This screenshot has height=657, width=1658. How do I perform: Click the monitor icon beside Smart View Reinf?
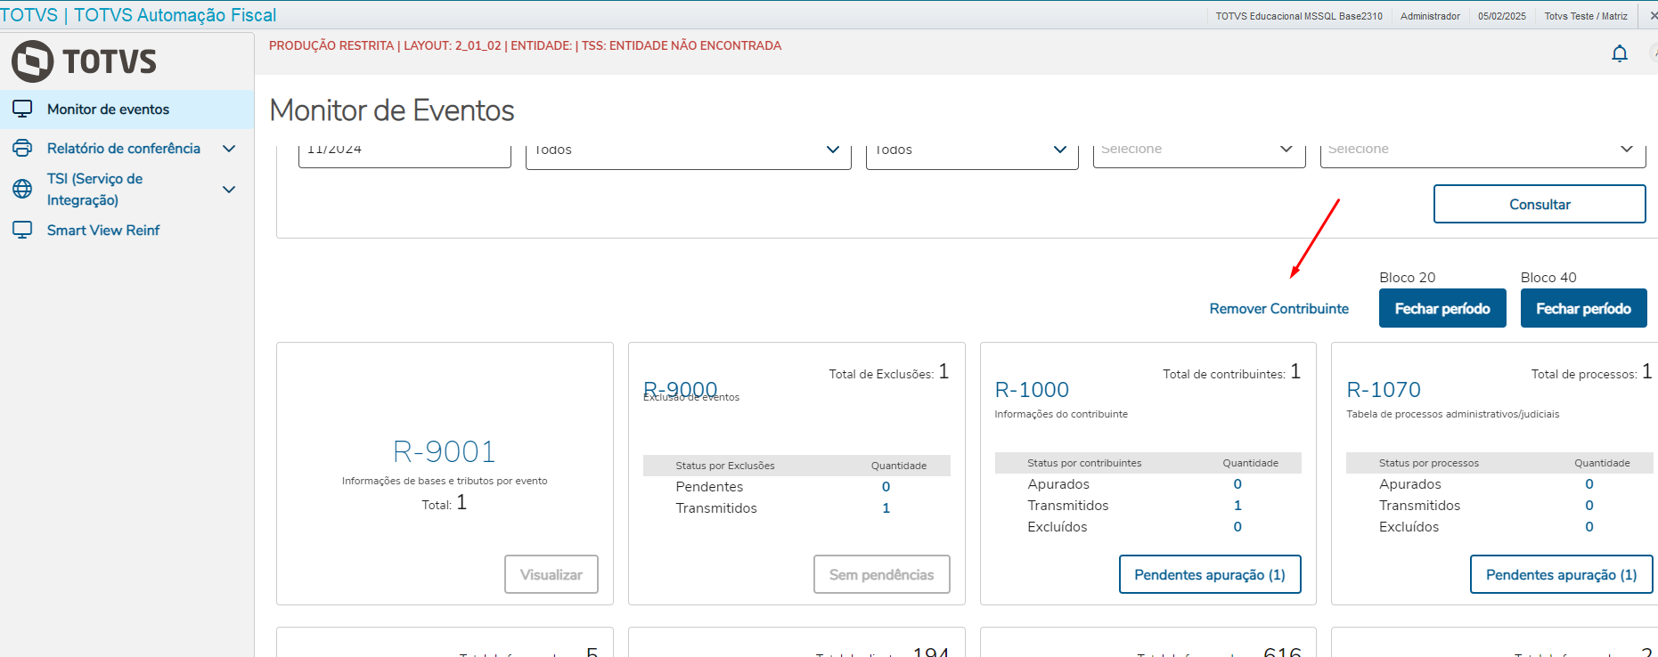tap(22, 230)
